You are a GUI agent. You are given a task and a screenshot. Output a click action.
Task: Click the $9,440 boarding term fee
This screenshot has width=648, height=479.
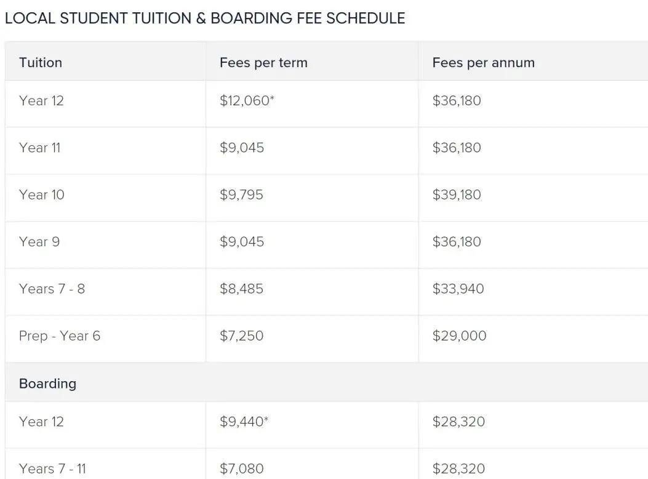coord(244,422)
